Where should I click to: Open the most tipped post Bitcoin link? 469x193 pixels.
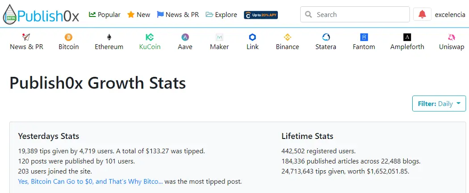[x=90, y=181]
